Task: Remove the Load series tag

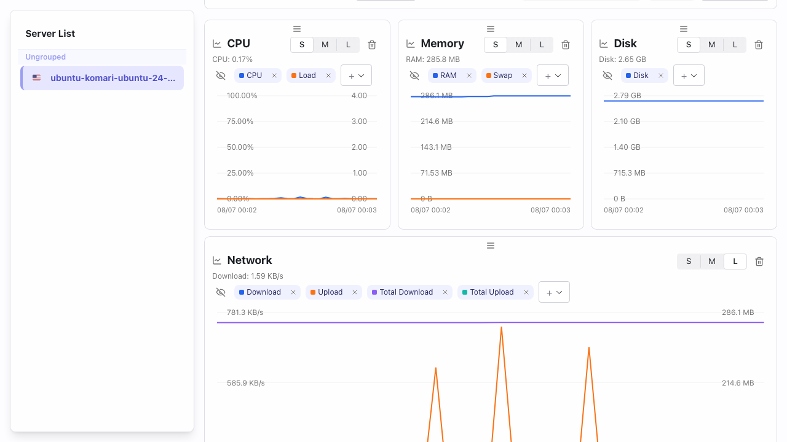Action: (328, 76)
